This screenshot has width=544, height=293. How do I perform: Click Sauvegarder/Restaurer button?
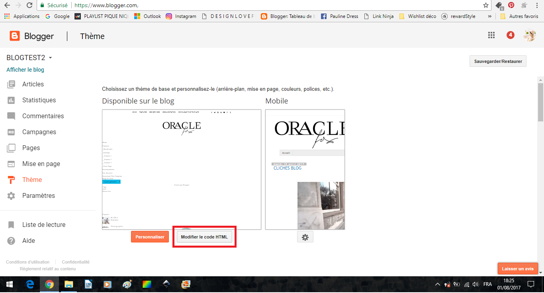coord(498,61)
